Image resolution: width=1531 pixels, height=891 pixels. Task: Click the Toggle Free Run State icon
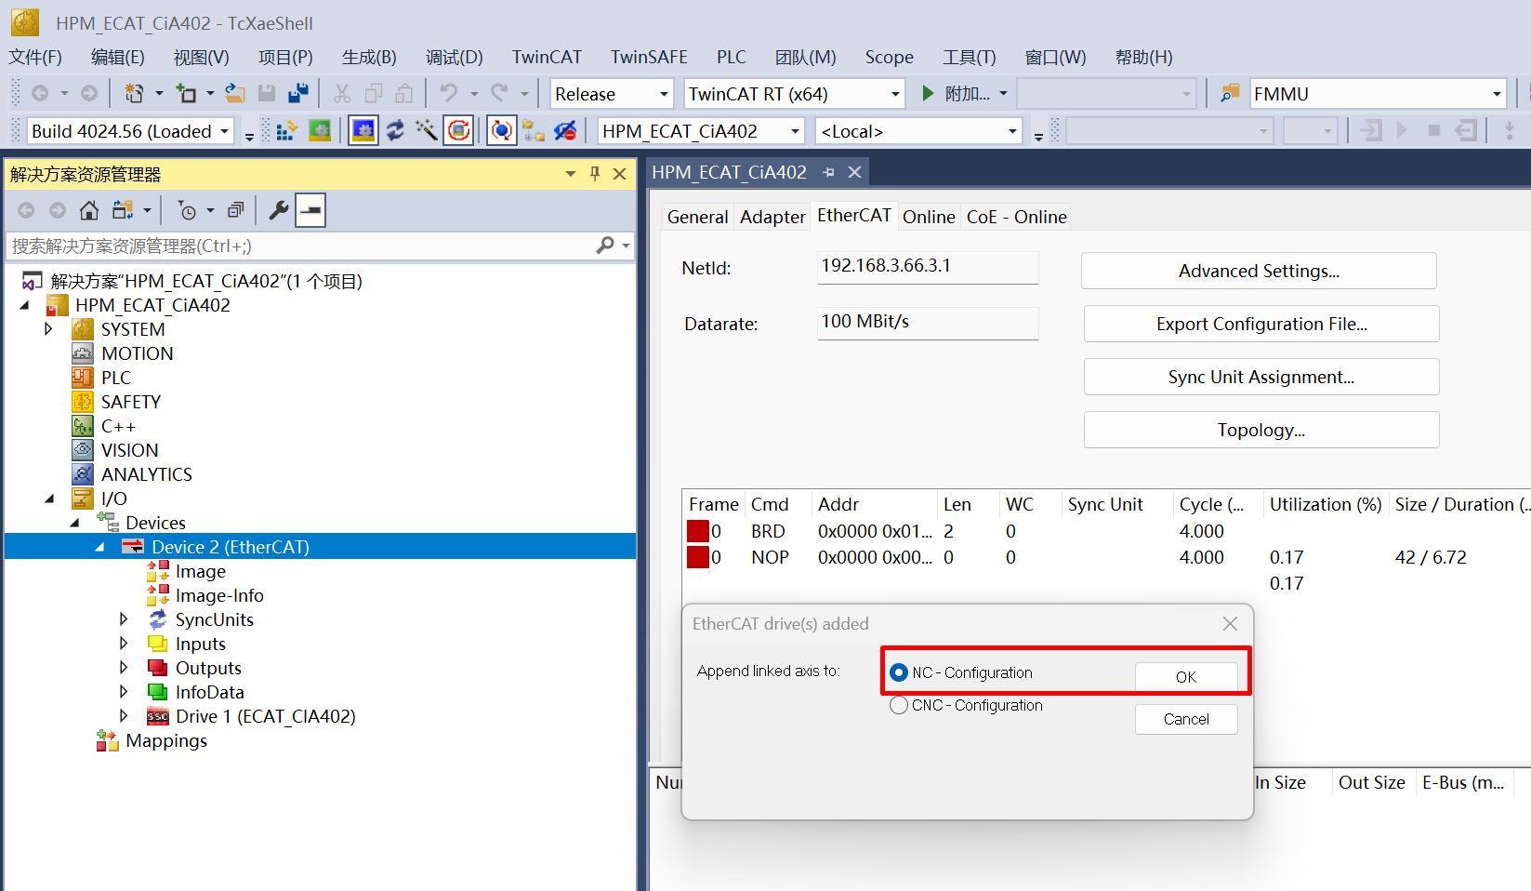pos(459,130)
